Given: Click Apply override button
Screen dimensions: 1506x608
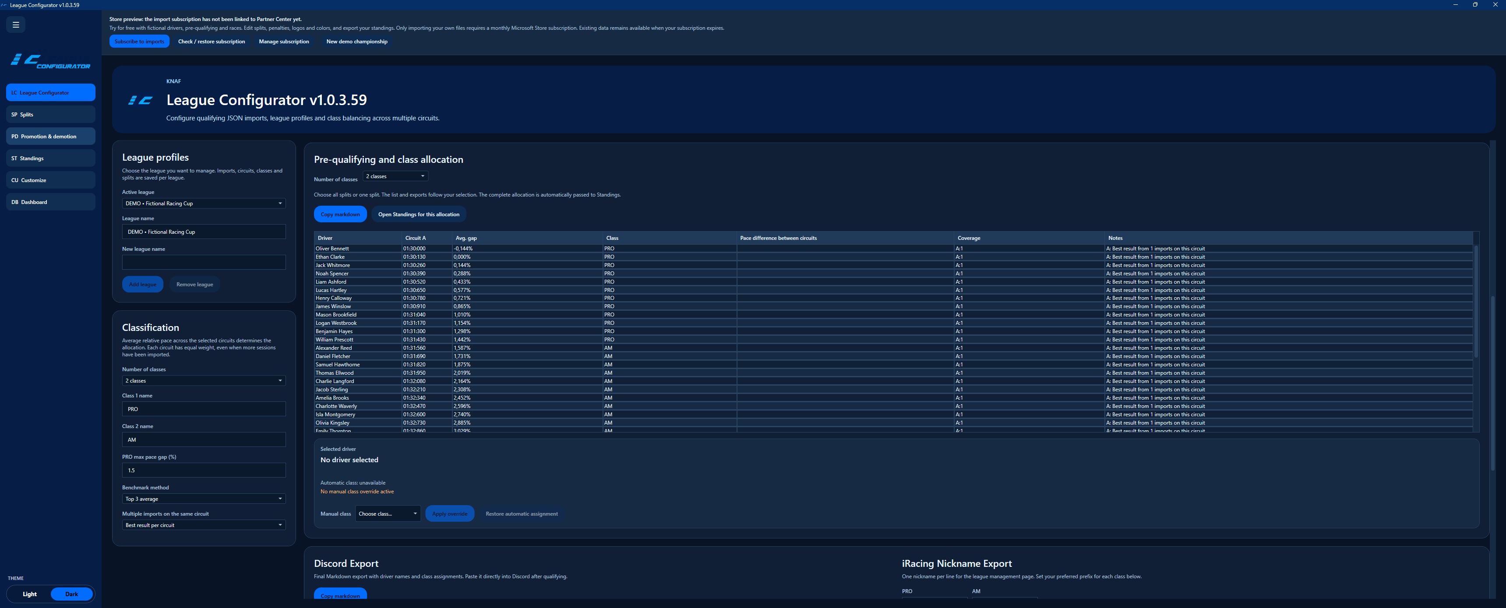Looking at the screenshot, I should click(x=450, y=514).
